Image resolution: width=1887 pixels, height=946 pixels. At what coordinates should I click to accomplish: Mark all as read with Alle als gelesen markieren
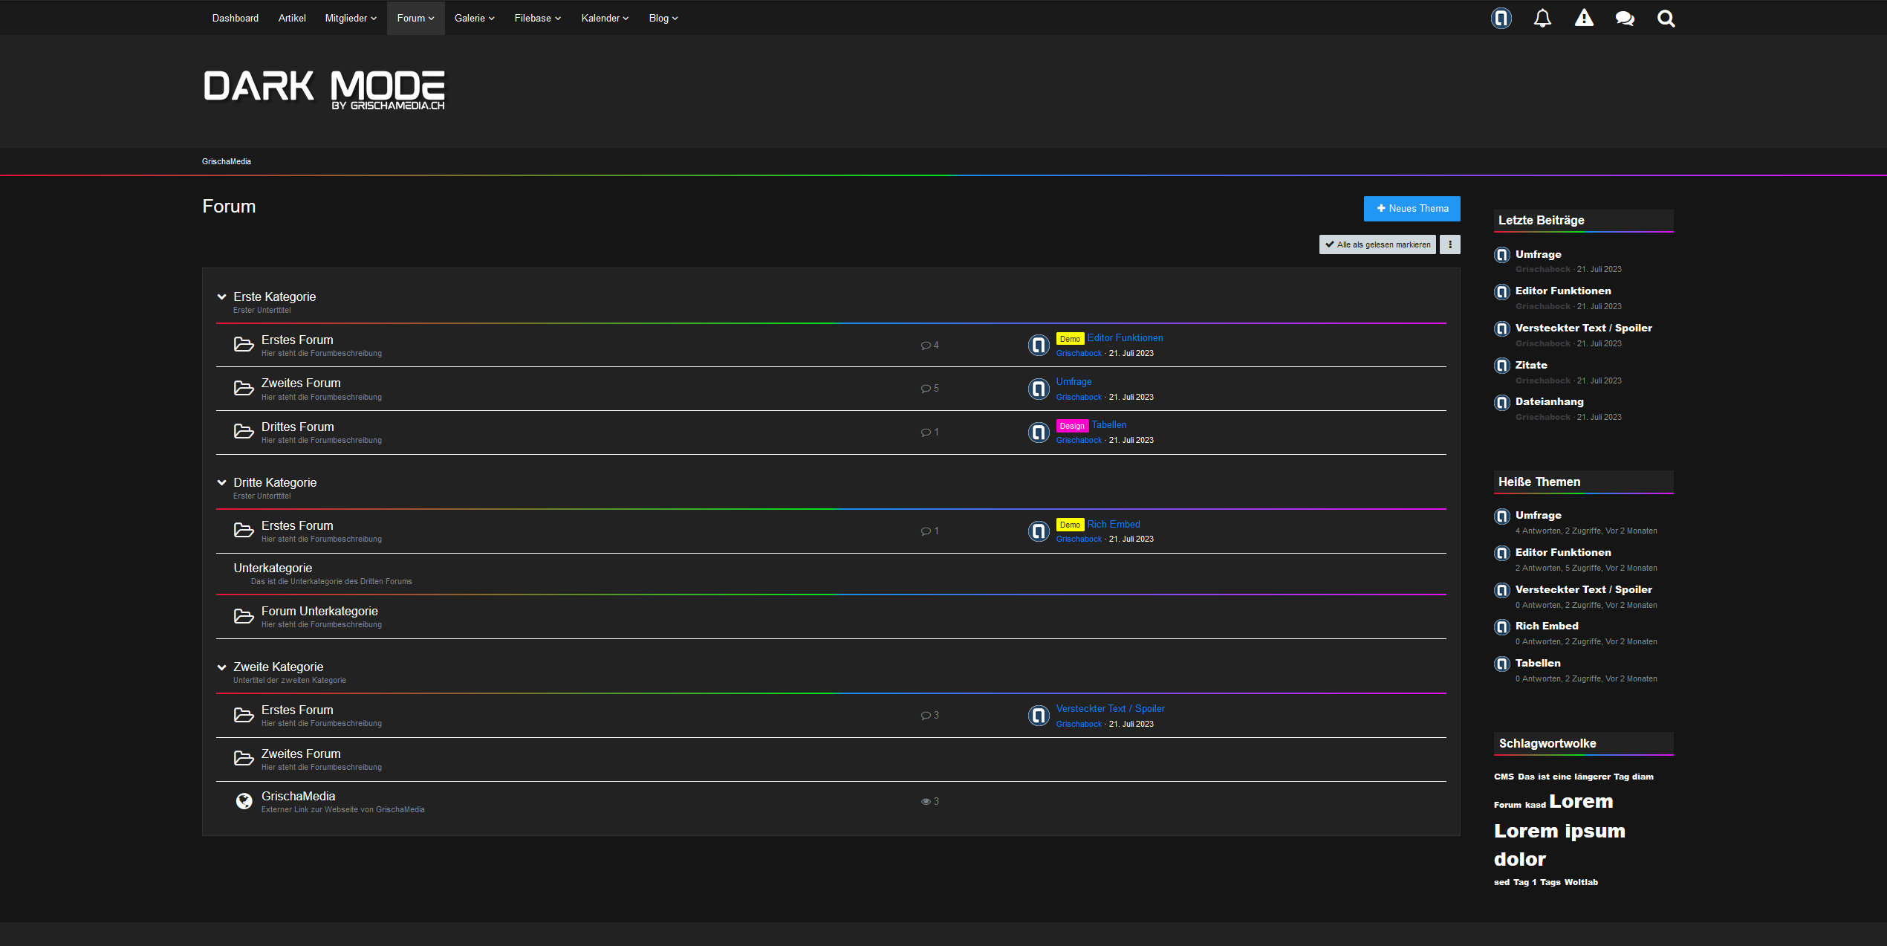[1377, 244]
